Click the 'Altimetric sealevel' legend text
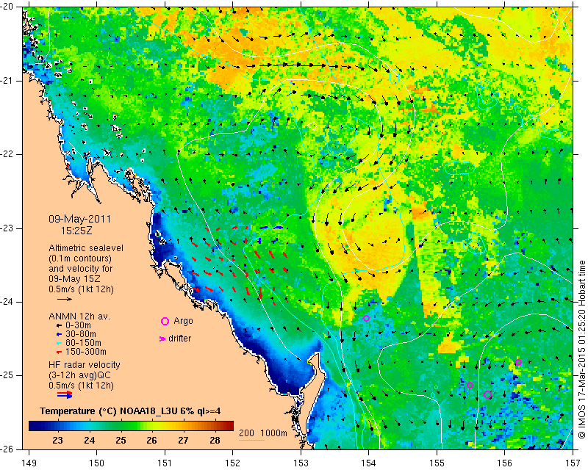 click(x=86, y=248)
